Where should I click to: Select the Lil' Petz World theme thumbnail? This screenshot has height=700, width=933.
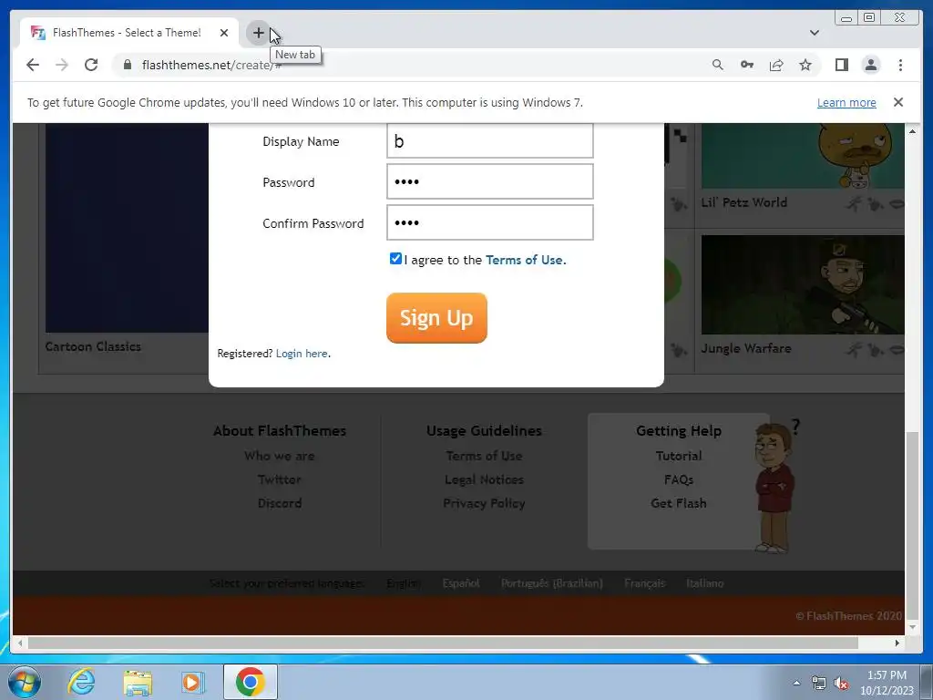[802, 156]
